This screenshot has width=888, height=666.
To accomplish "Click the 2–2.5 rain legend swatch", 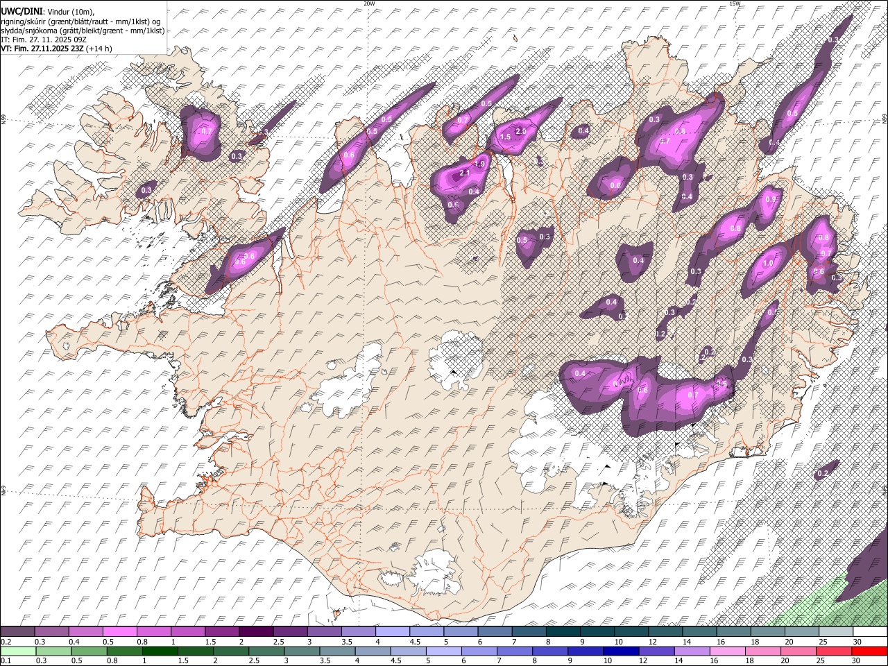I will (x=231, y=651).
